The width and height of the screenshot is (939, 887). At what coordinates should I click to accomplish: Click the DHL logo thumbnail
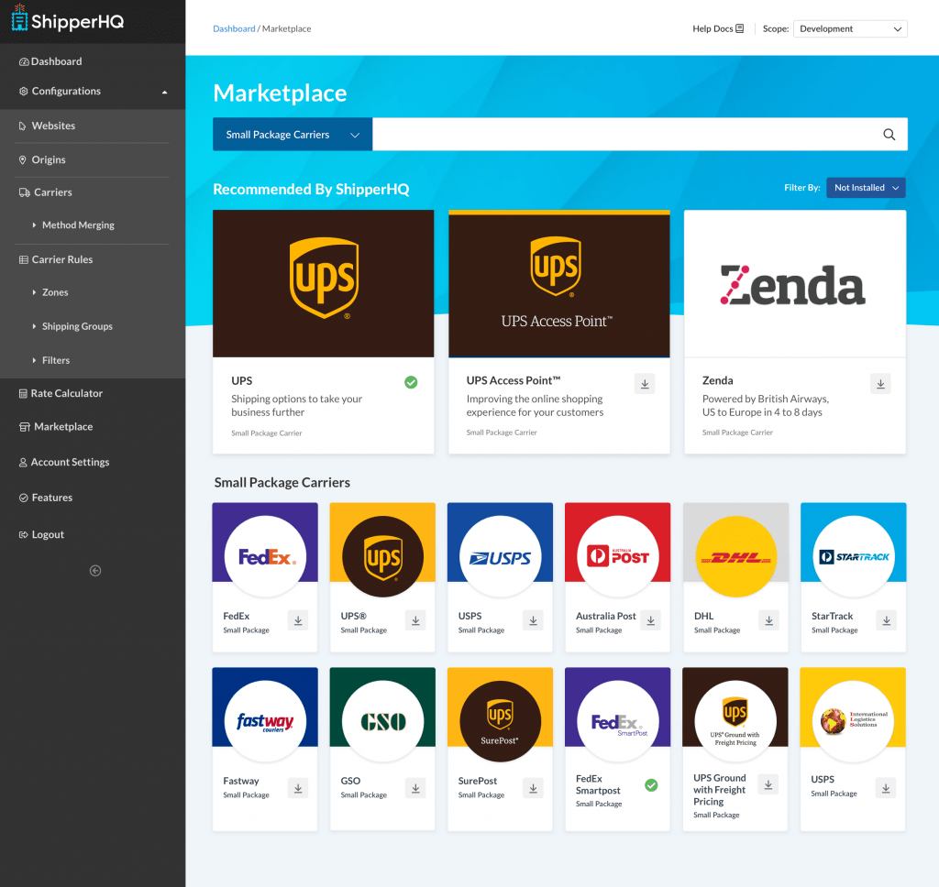735,556
